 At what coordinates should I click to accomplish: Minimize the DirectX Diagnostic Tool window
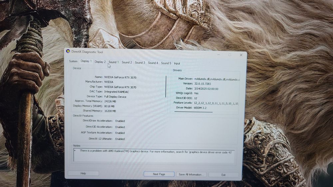pos(218,55)
